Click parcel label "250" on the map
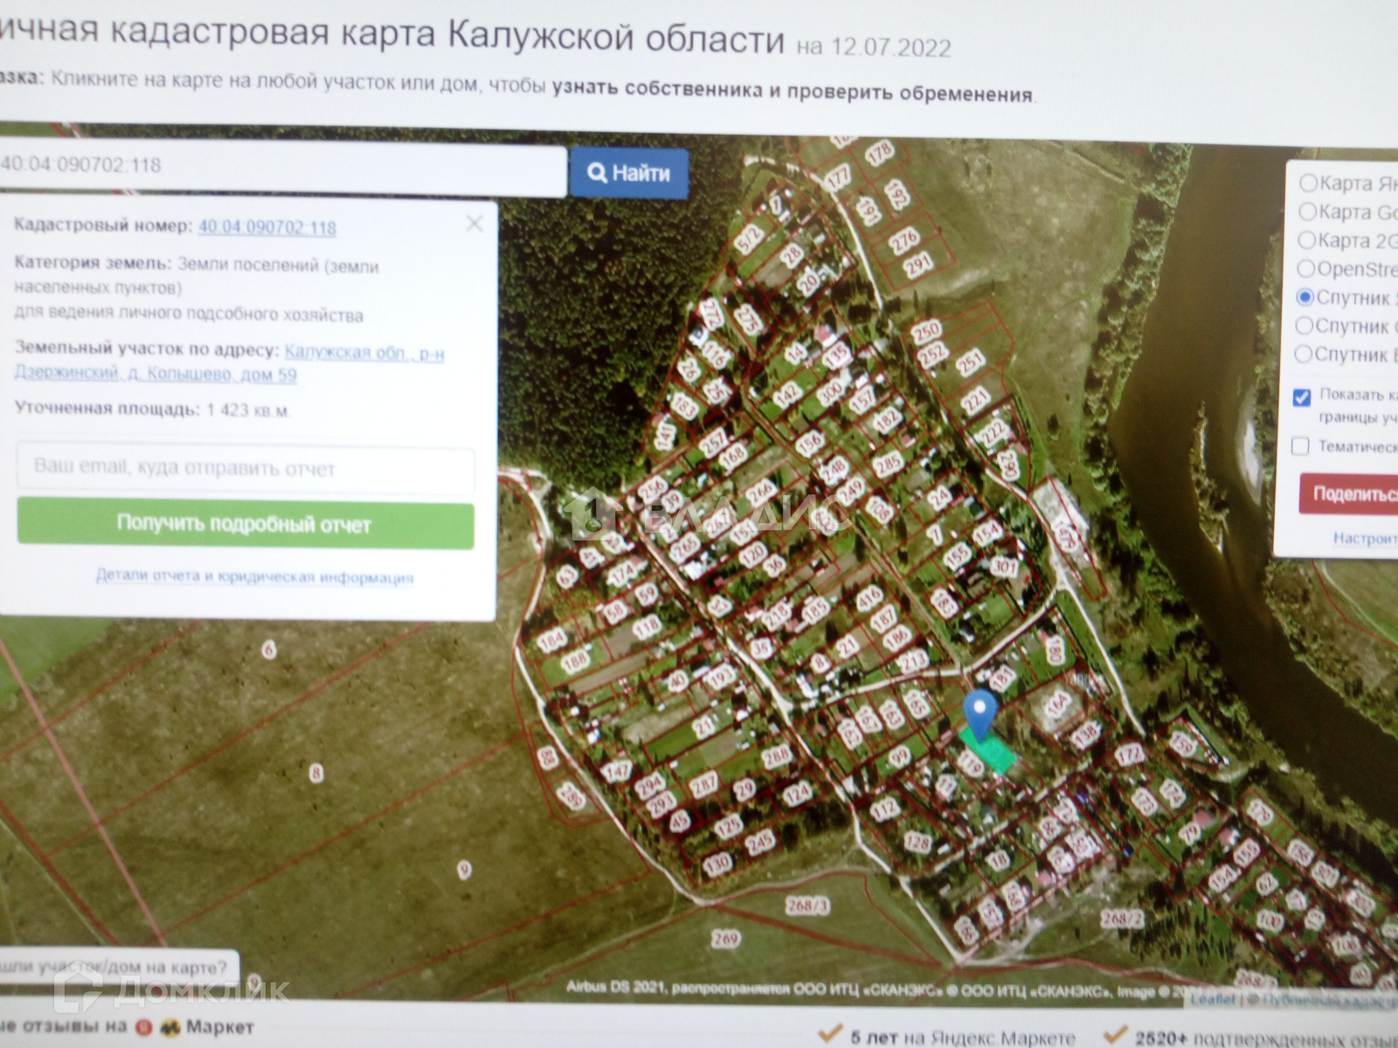 click(x=926, y=331)
